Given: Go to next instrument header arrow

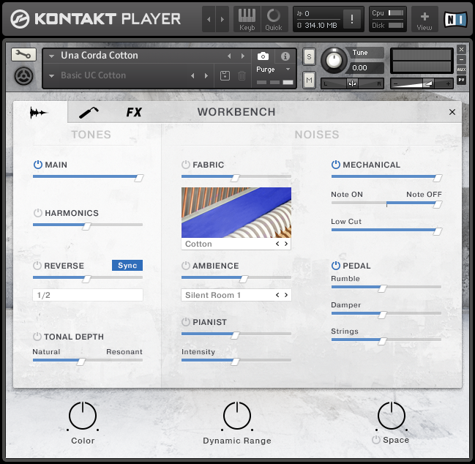Looking at the screenshot, I should (x=222, y=19).
